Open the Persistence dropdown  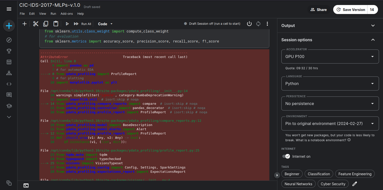click(330, 103)
